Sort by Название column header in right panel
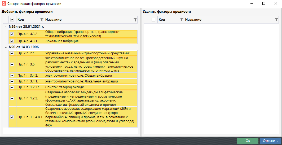 click(228, 20)
